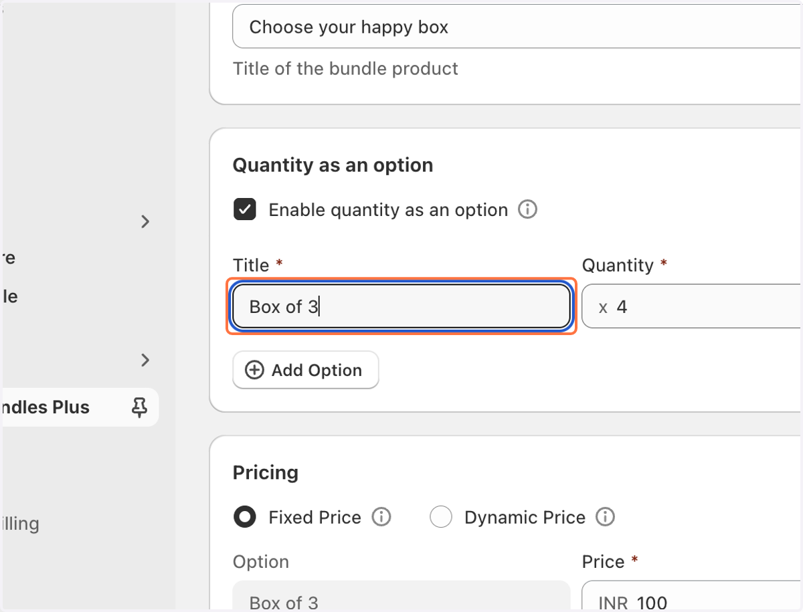
Task: Open Bundles Plus in the sidebar
Action: pyautogui.click(x=80, y=407)
